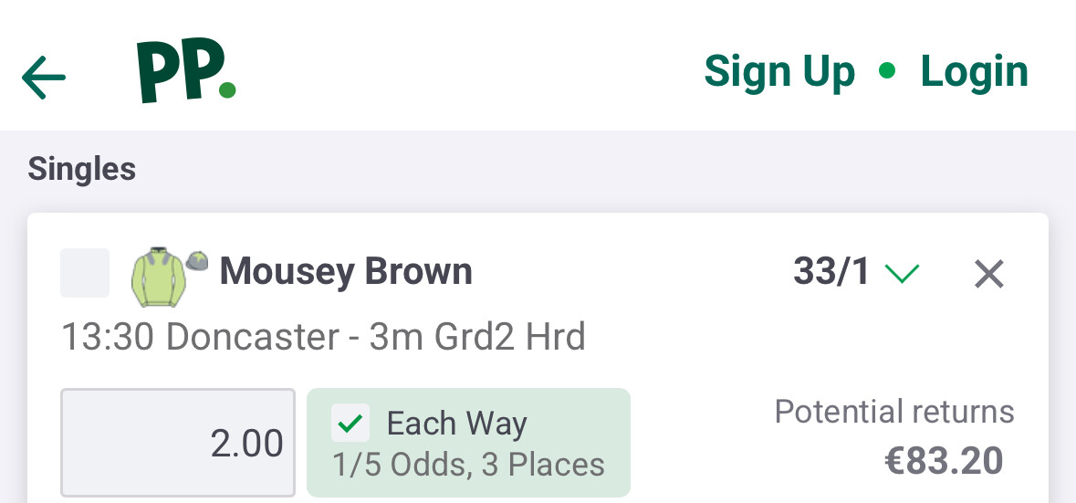Click the grey jockey cap icon
This screenshot has height=503, width=1076.
click(x=197, y=260)
